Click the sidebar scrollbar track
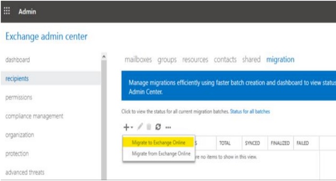The width and height of the screenshot is (336, 181). point(104,120)
